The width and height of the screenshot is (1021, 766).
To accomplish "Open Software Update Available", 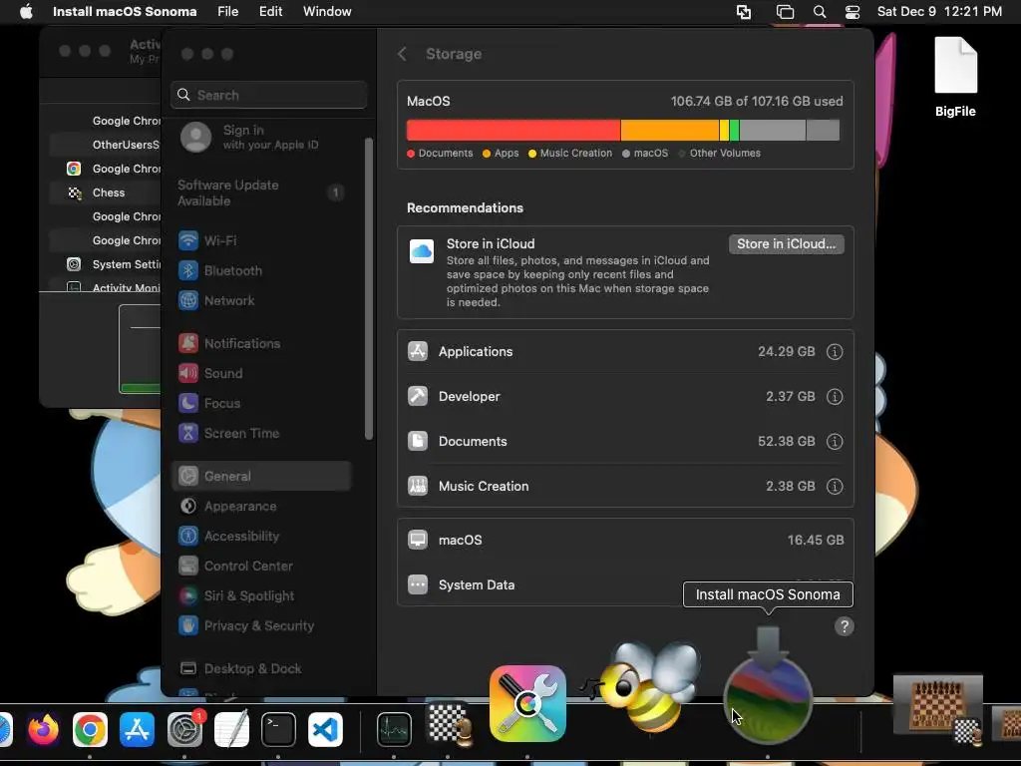I will point(261,192).
